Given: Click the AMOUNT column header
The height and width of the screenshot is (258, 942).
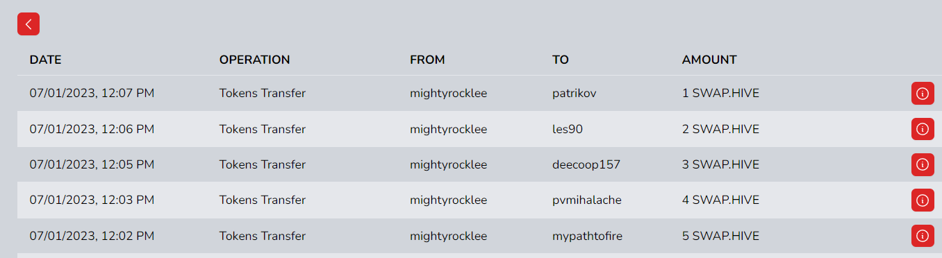Looking at the screenshot, I should pyautogui.click(x=709, y=60).
